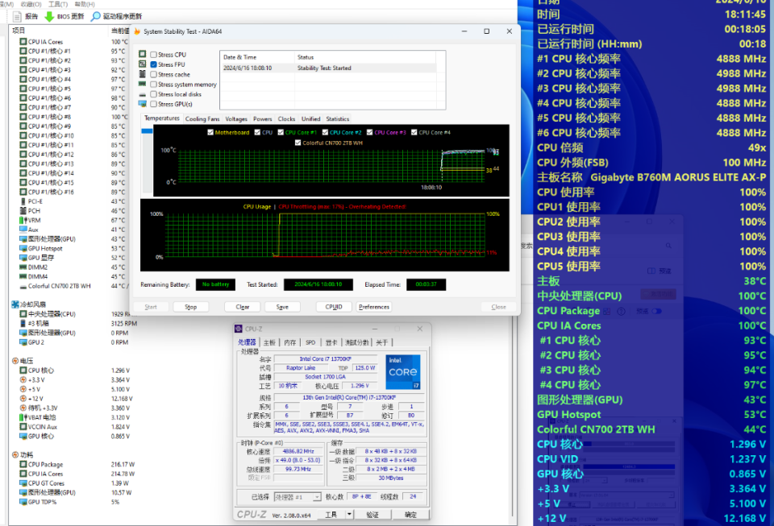Screen dimensions: 774x526
Task: Switch to the Cooling Fans tab
Action: (x=202, y=118)
